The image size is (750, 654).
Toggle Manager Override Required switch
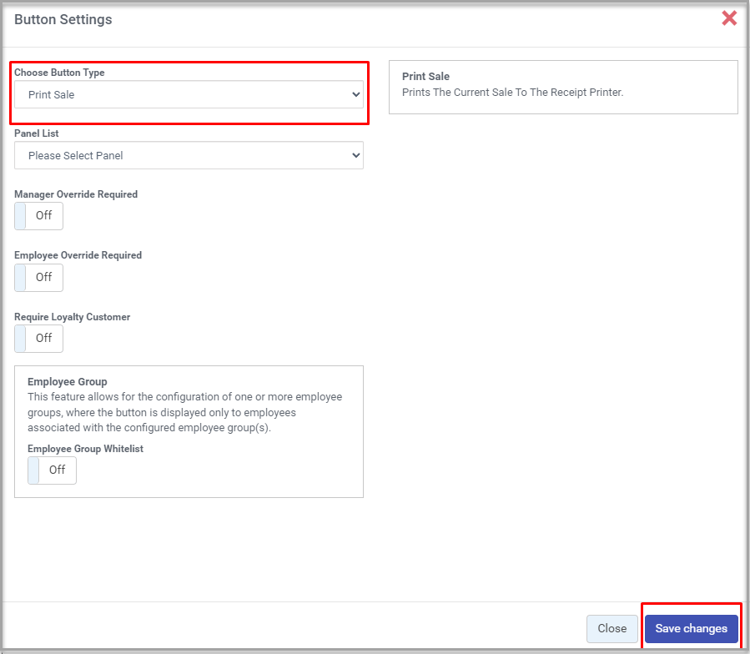point(38,215)
